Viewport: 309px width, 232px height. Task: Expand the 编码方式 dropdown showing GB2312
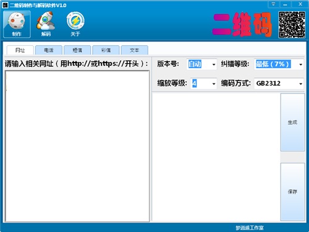pyautogui.click(x=279, y=84)
